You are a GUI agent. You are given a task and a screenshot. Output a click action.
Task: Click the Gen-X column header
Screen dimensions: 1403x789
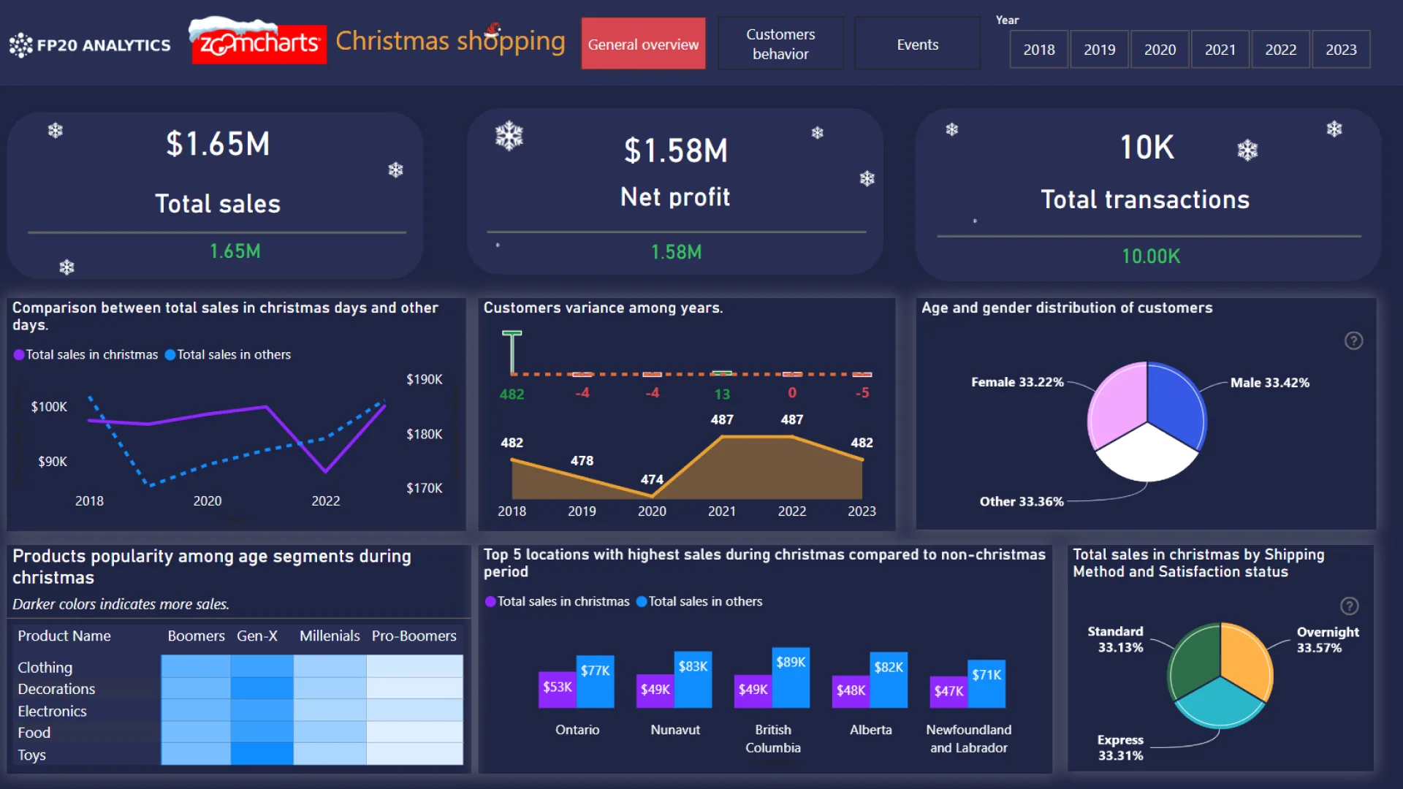tap(257, 636)
